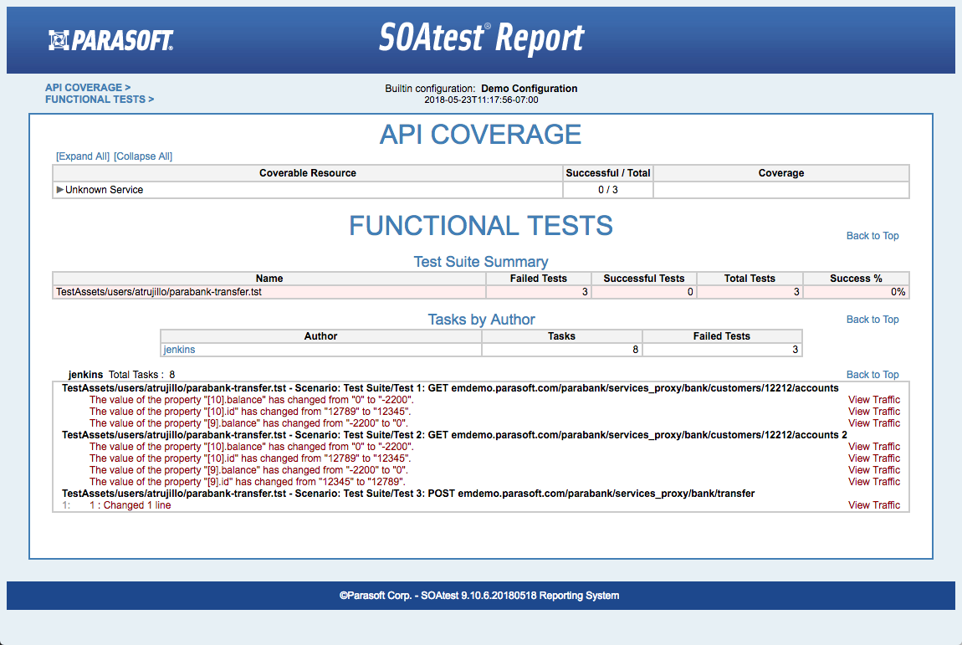The width and height of the screenshot is (962, 645).
Task: Select the Test 3 POST transfer scenario title
Action: tap(408, 494)
